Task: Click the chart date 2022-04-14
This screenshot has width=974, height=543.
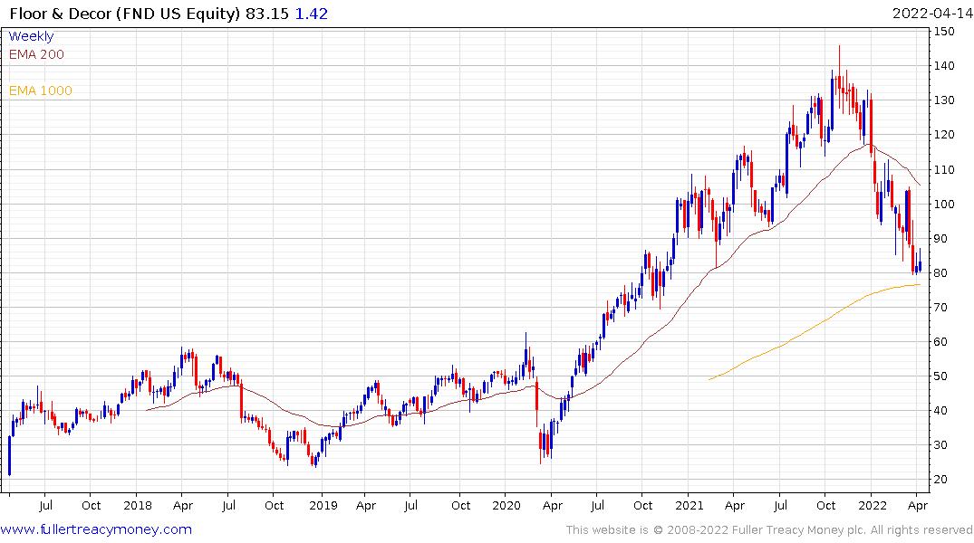Action: (931, 14)
